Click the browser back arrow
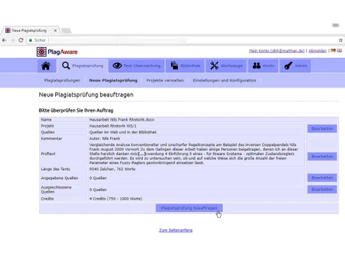Image resolution: width=345 pixels, height=259 pixels. click(x=4, y=40)
